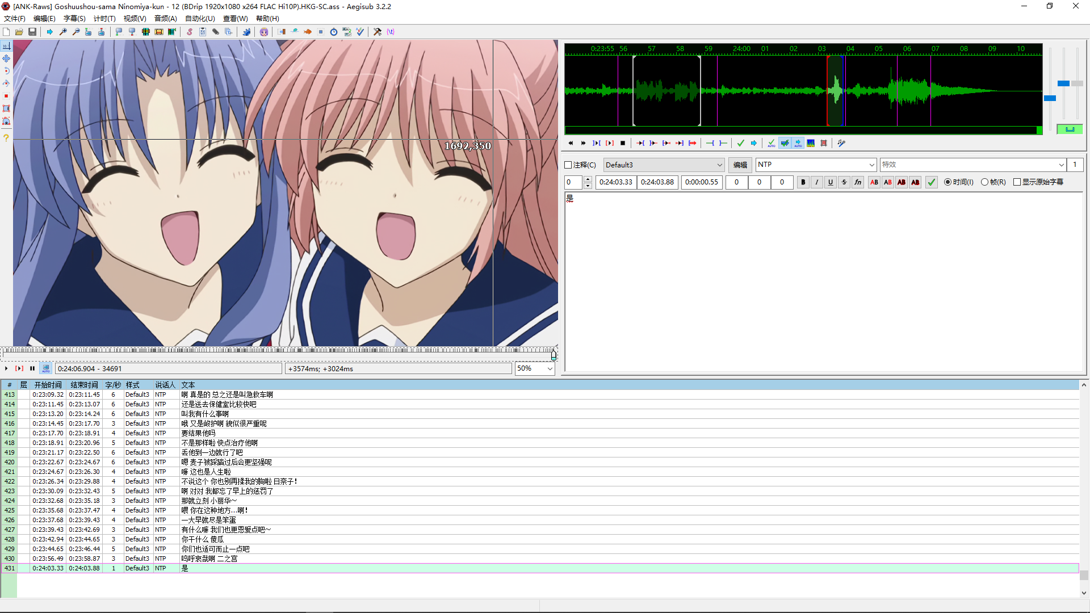Commit the line with the green check next to AB buttons
Image resolution: width=1090 pixels, height=613 pixels.
(x=932, y=182)
